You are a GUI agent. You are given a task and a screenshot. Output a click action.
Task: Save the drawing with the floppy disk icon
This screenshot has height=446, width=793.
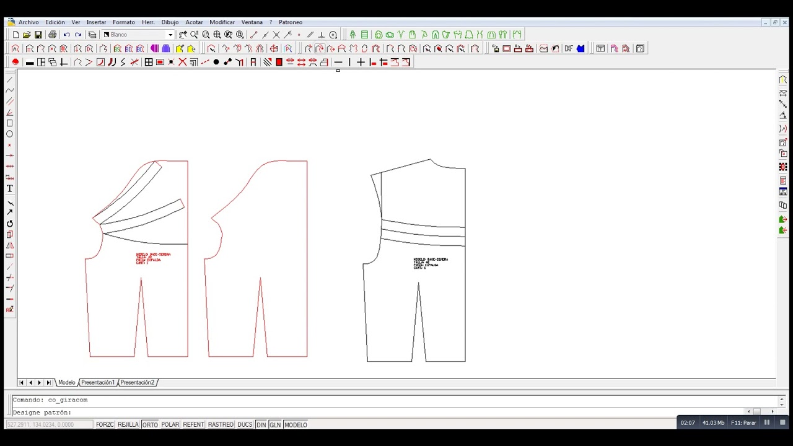pyautogui.click(x=38, y=35)
